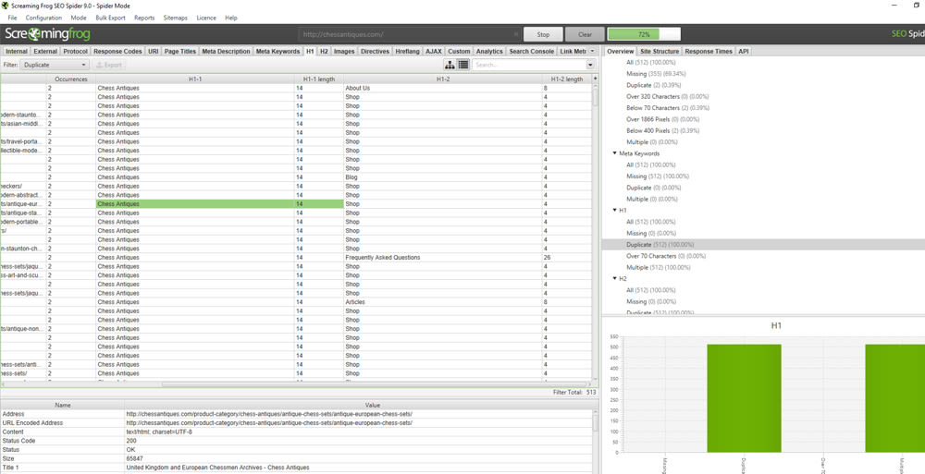Open the Licence menu
925x474 pixels.
206,18
